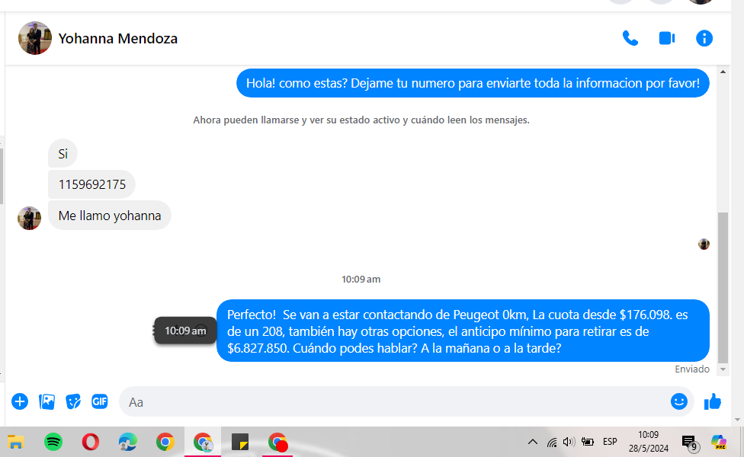Click the Yohanna Mendoza contact name
The height and width of the screenshot is (457, 744).
pos(117,38)
